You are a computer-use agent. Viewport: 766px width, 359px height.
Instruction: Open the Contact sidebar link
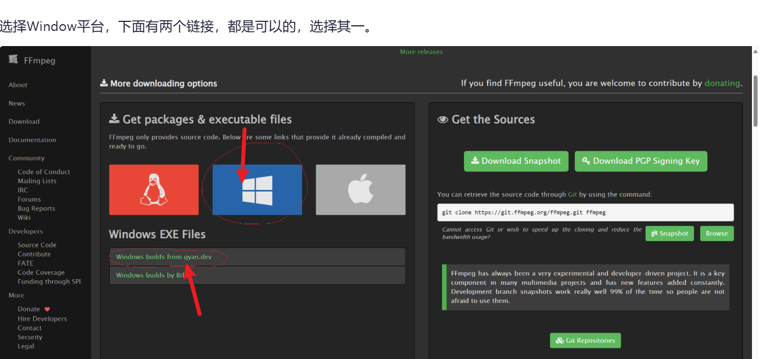tap(30, 328)
